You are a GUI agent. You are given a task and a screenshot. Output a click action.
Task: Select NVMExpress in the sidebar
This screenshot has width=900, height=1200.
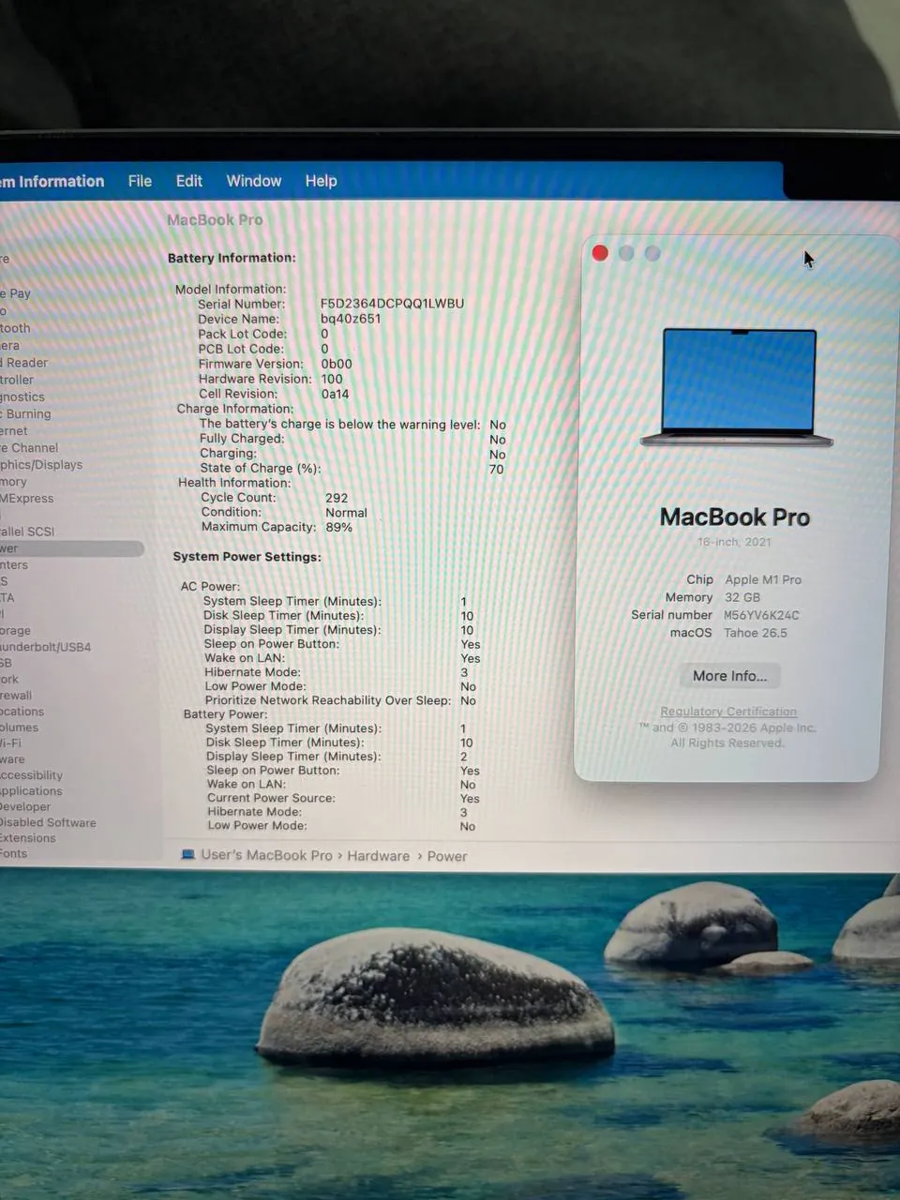click(x=27, y=499)
